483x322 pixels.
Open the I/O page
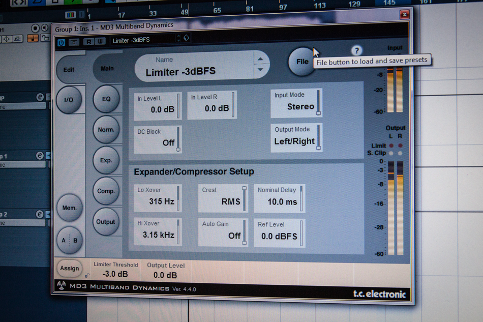click(x=69, y=100)
